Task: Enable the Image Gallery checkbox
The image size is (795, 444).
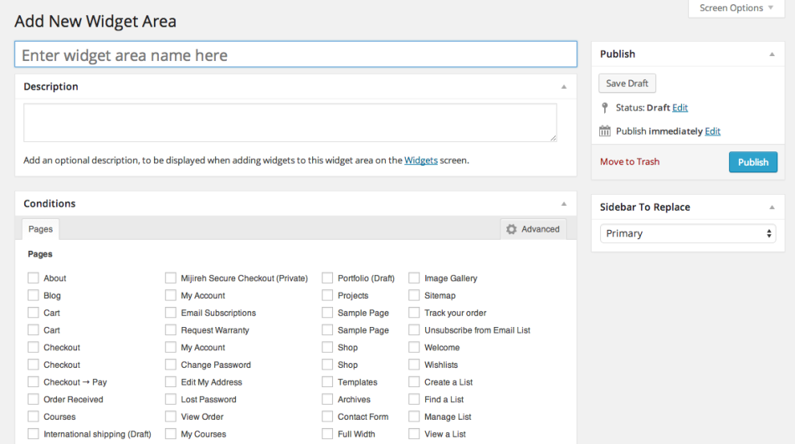Action: (x=414, y=278)
